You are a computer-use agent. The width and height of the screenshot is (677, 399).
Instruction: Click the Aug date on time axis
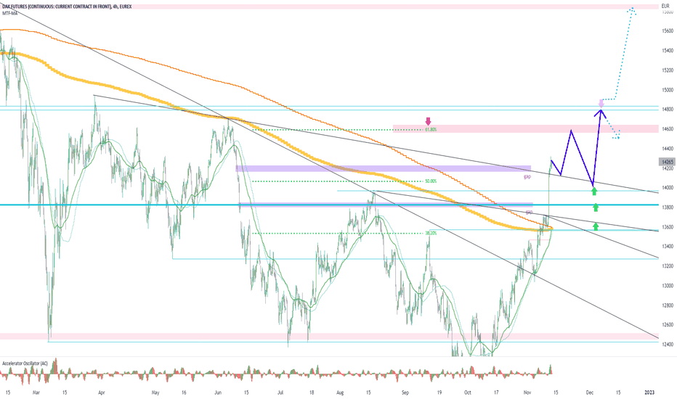340,392
